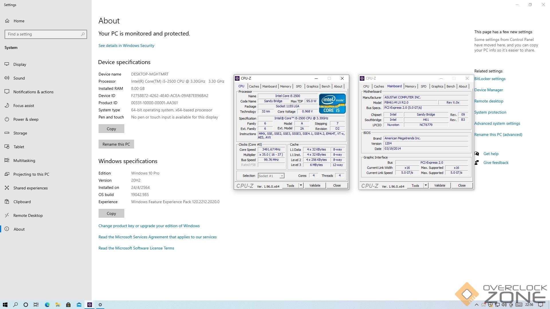Switch to Graphics tab in right CPU-Z

click(437, 86)
